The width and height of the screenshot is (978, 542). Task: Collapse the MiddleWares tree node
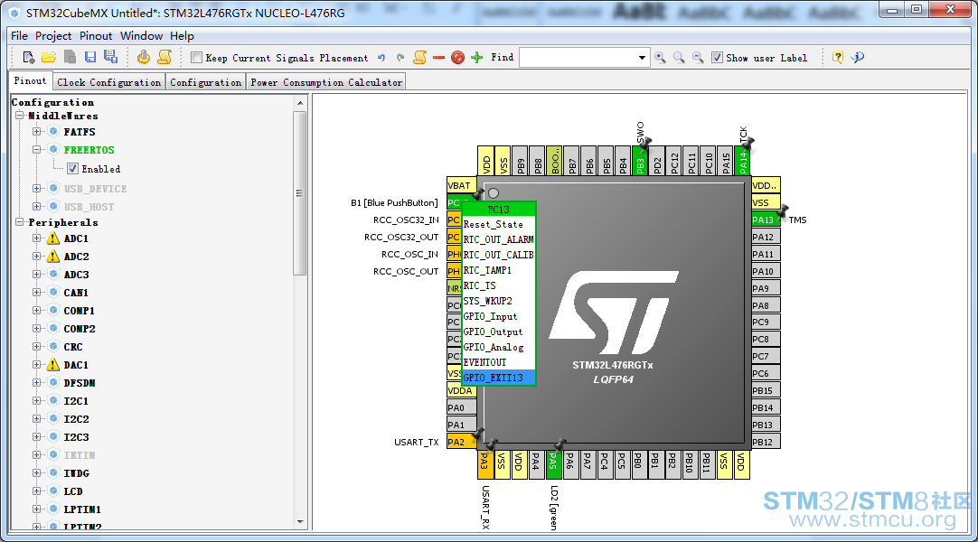pos(20,116)
